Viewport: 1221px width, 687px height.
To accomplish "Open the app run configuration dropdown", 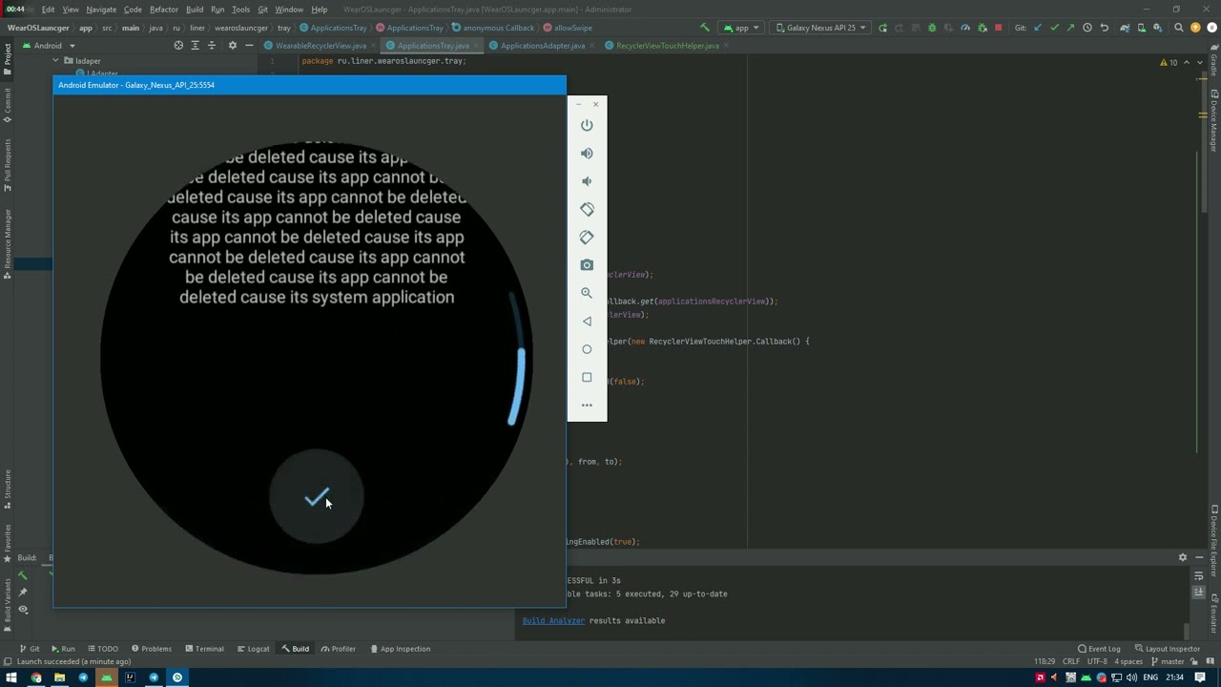I will [741, 28].
